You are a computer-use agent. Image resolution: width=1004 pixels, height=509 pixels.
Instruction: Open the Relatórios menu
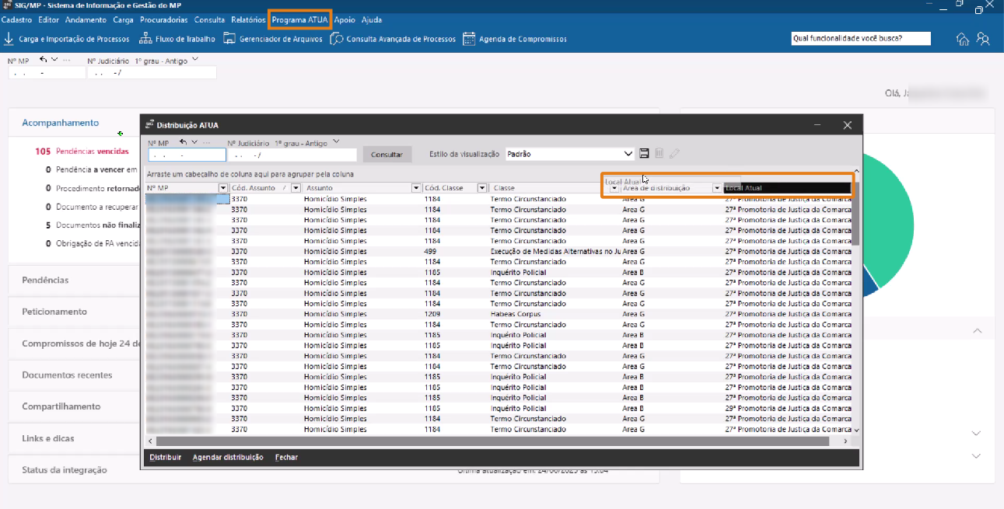(248, 19)
